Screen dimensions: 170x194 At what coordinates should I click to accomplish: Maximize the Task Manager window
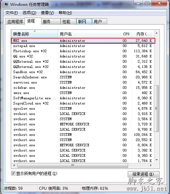[147, 3]
